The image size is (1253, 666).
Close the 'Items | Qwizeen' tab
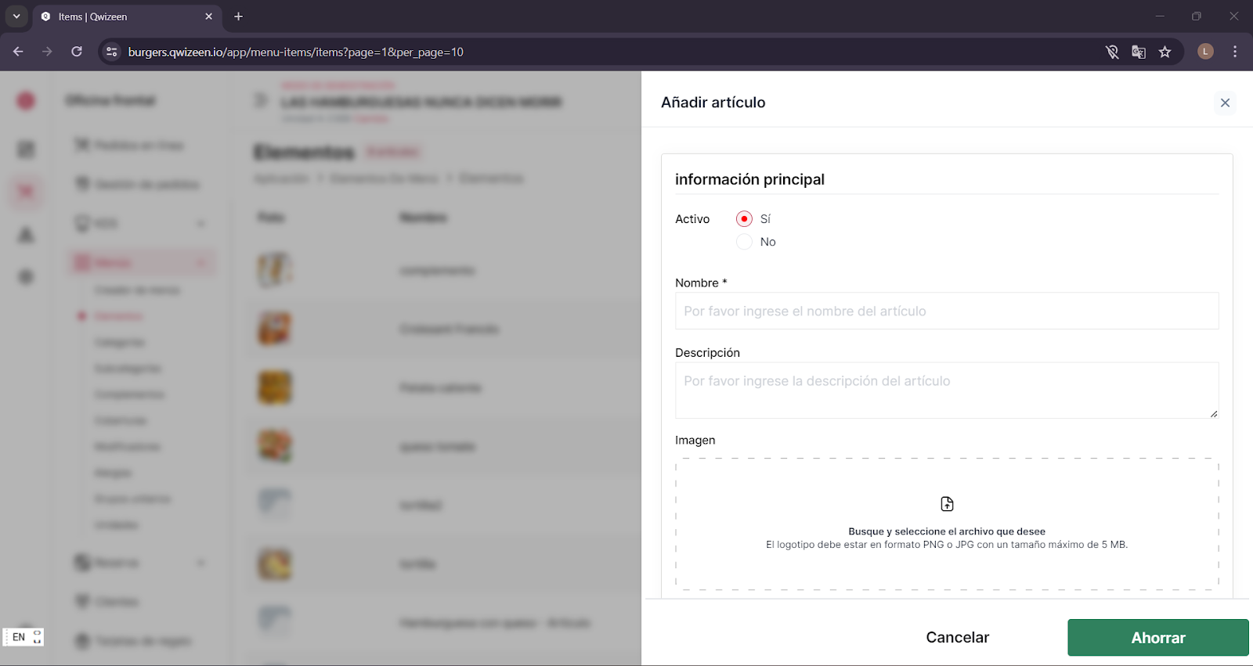[x=208, y=16]
